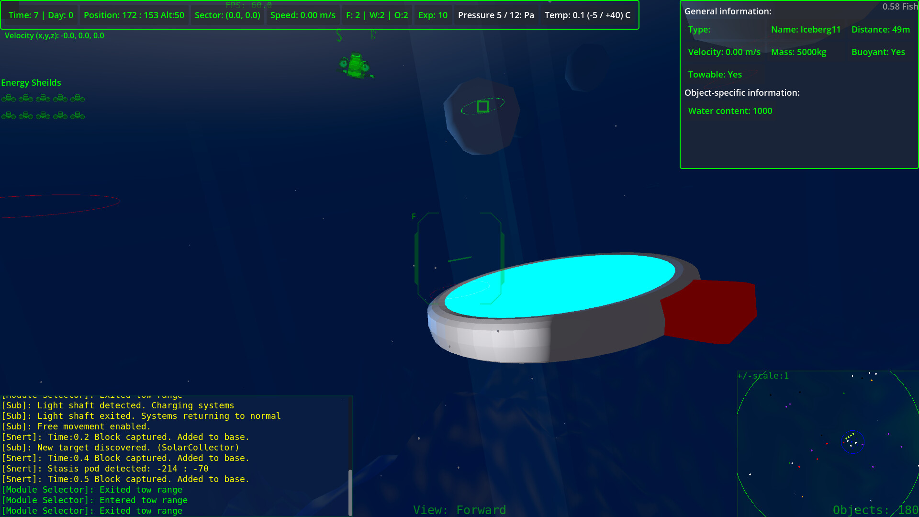The height and width of the screenshot is (517, 919).
Task: Click third shield icon in upper shields row
Action: point(43,99)
